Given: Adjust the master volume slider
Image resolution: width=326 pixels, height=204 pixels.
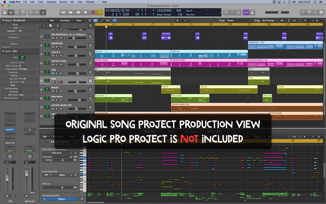Looking at the screenshot, I should coord(279,12).
